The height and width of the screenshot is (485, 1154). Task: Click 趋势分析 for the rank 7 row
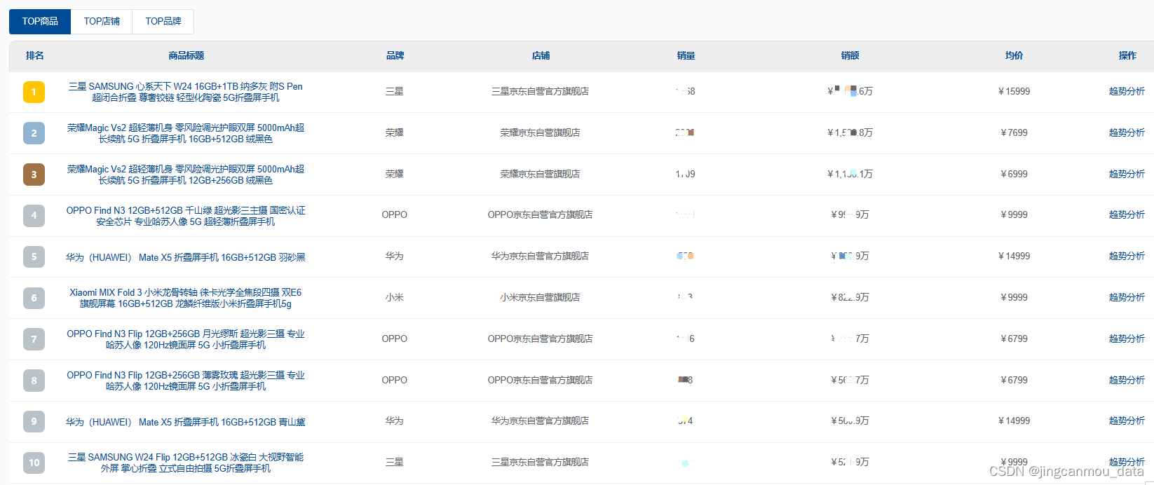(1127, 339)
